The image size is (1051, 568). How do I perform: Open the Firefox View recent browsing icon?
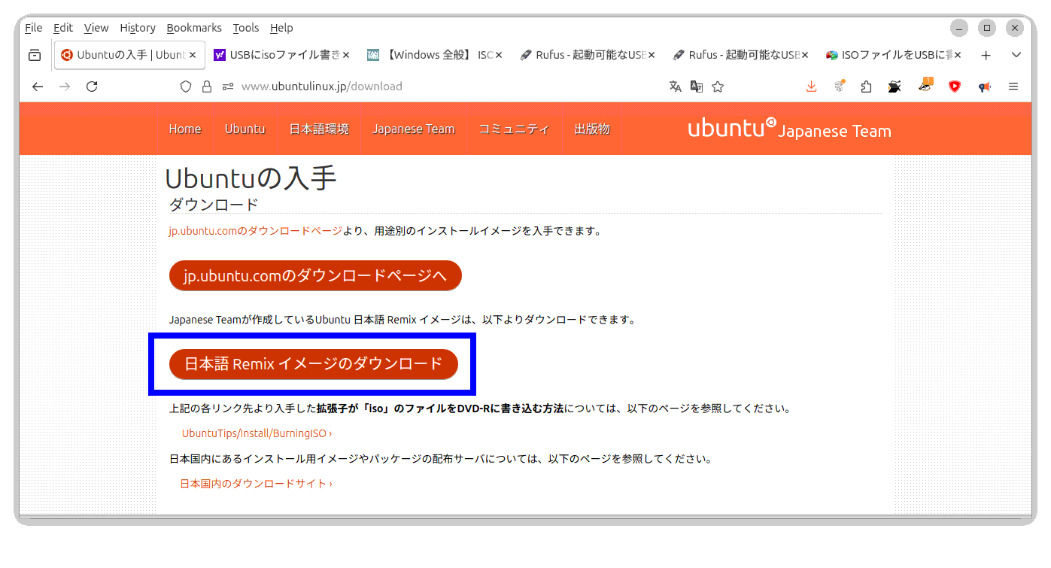[x=34, y=55]
